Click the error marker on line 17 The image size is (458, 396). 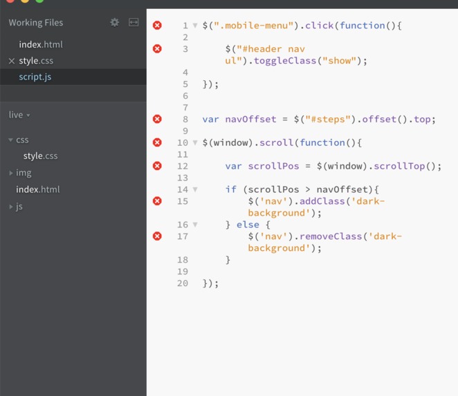coord(157,236)
